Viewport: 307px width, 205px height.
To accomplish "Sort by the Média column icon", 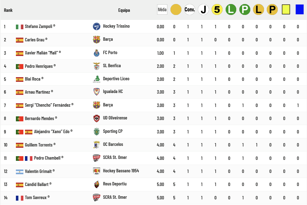I will (162, 10).
